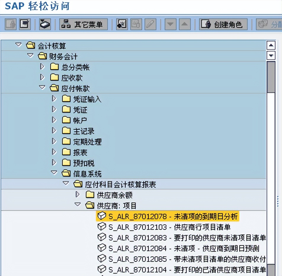Click the 其它菜单 toolbar button
This screenshot has width=282, height=276.
[x=83, y=24]
